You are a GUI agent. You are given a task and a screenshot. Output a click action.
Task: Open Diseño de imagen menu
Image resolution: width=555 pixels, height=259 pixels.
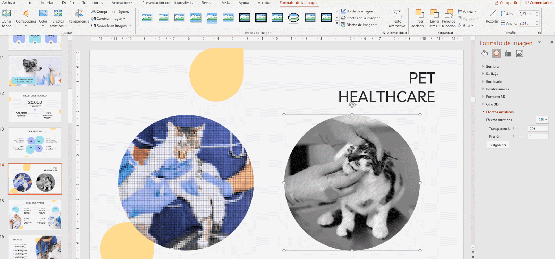click(x=359, y=25)
